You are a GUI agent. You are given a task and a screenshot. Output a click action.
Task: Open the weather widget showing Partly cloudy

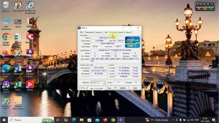pyautogui.click(x=157, y=120)
